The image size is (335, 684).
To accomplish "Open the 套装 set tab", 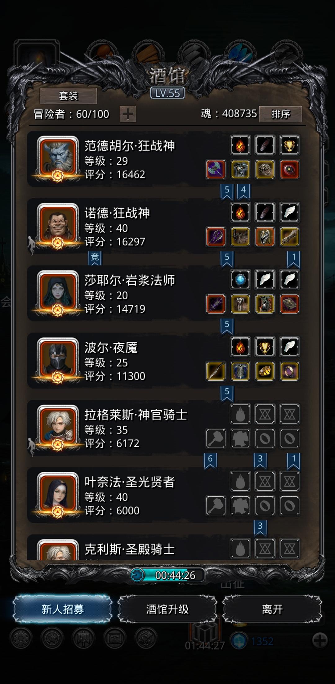I will tap(68, 96).
